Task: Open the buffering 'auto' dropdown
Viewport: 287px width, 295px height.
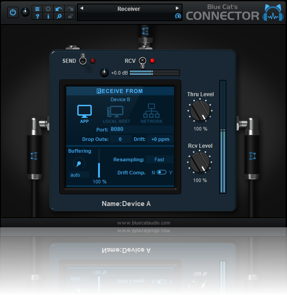Action: [x=79, y=175]
